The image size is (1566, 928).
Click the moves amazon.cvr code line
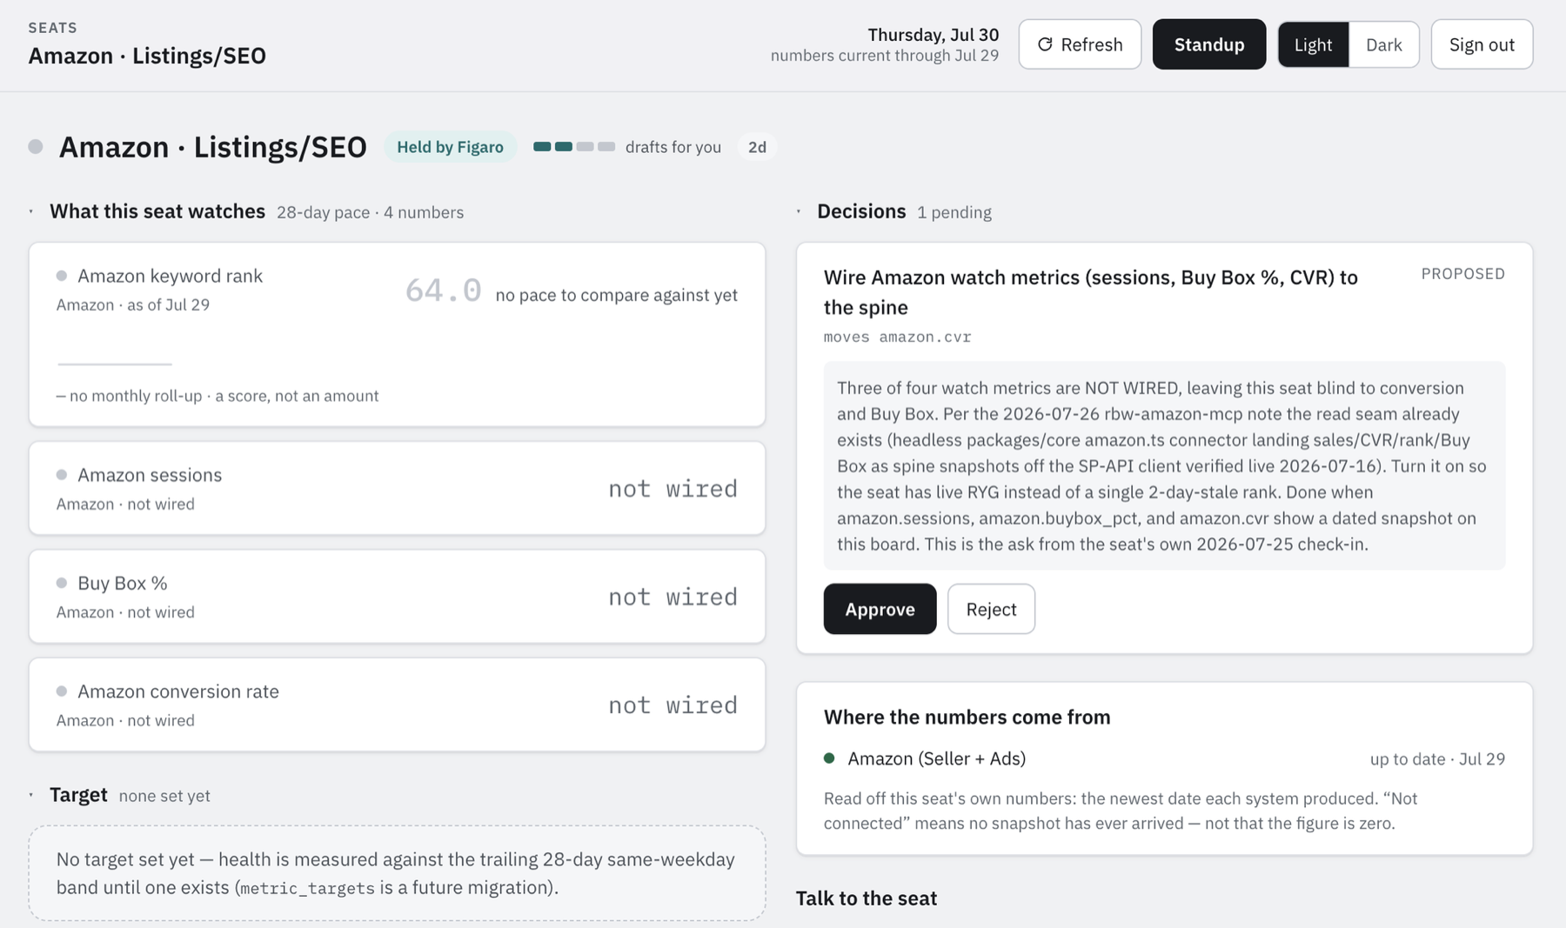[897, 337]
